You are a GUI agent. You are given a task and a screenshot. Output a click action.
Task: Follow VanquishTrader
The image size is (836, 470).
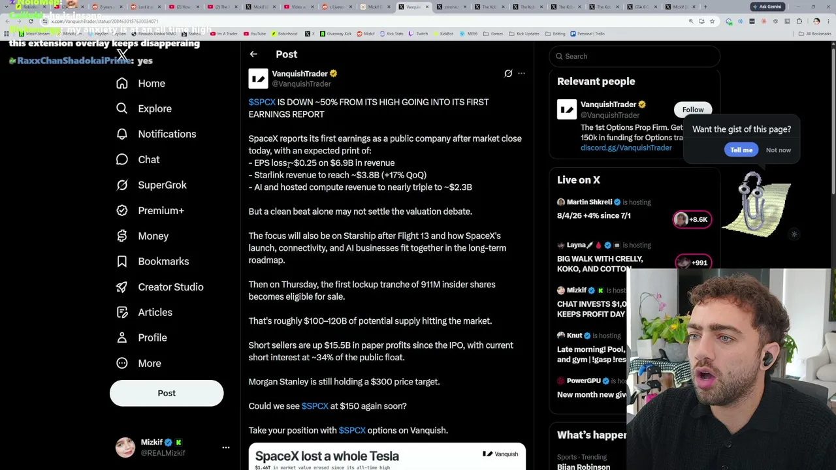pos(693,110)
